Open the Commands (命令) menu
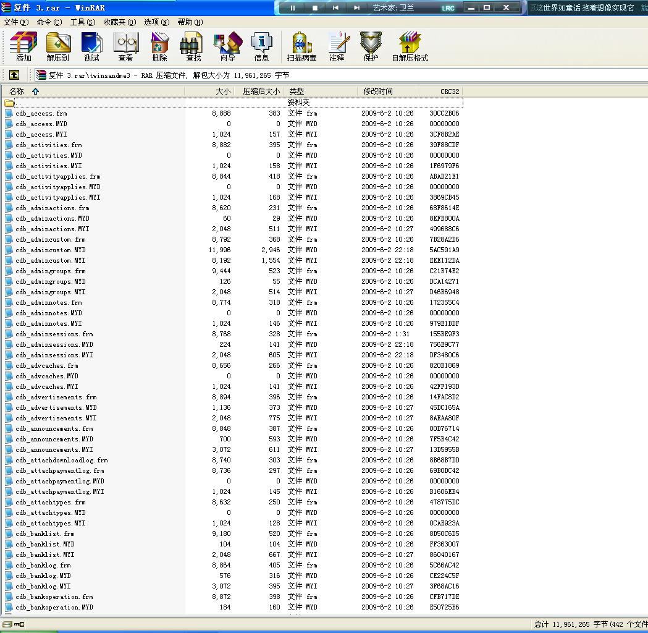This screenshot has height=633, width=648. tap(49, 22)
